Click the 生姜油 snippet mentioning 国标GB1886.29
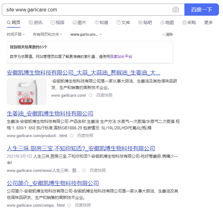The image size is (223, 211). point(93,125)
